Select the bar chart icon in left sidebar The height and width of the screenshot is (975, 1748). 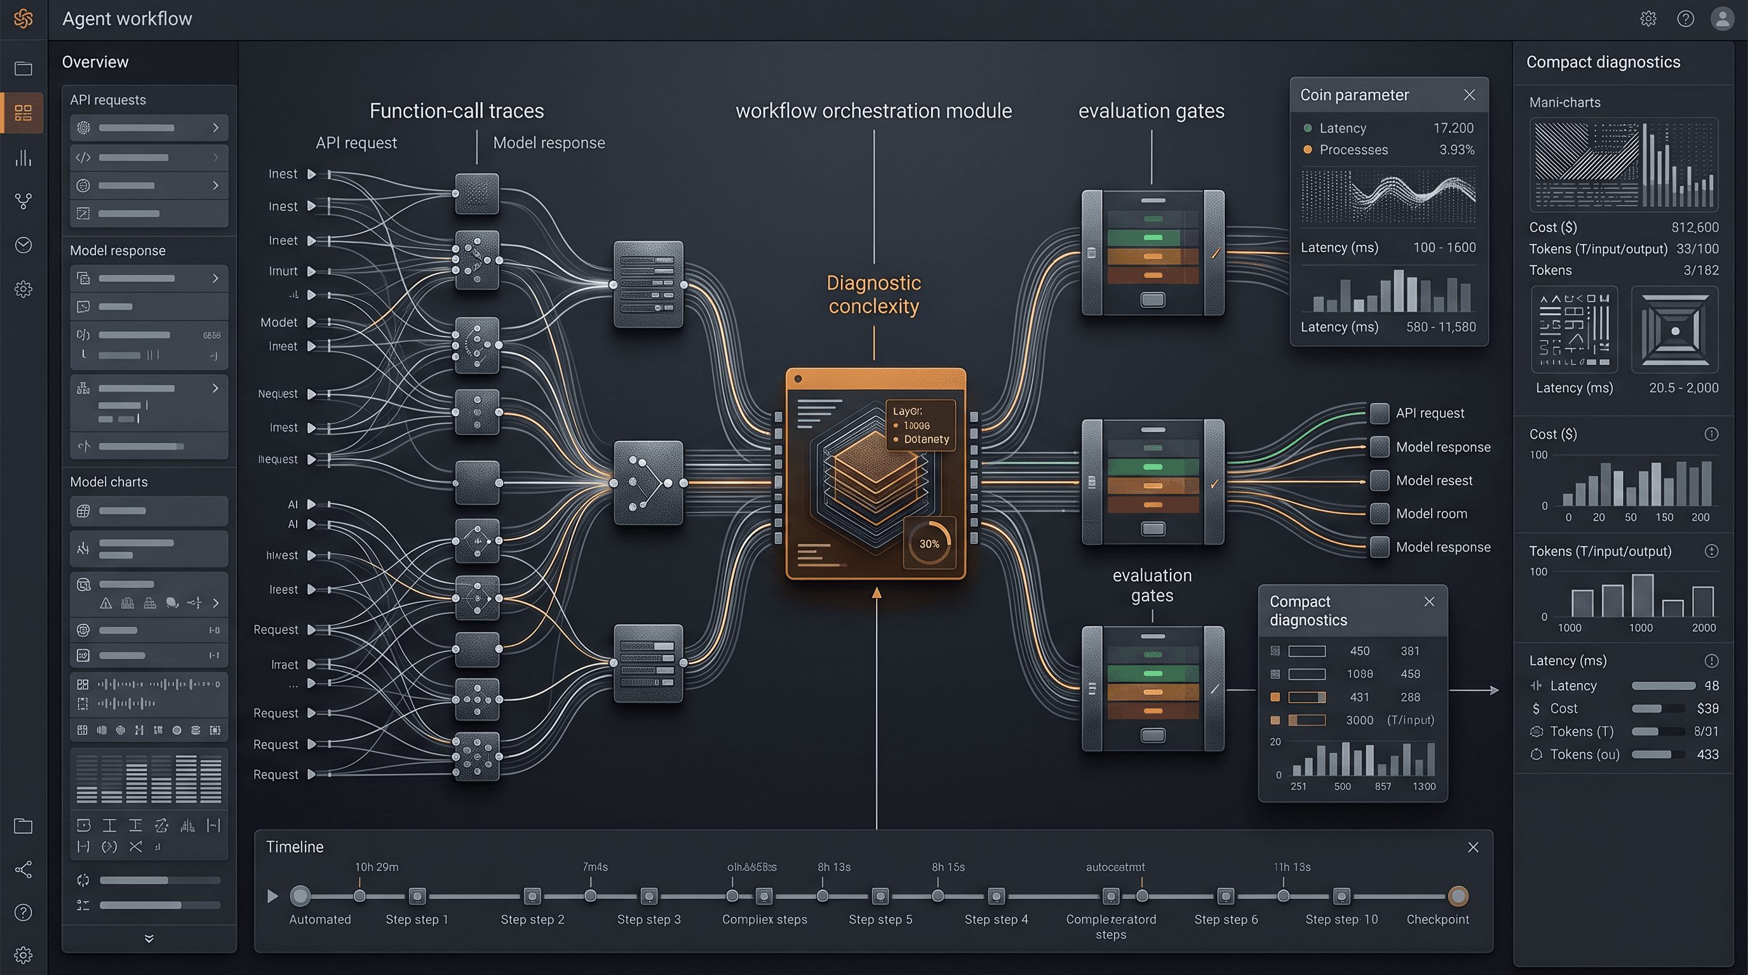click(x=24, y=157)
